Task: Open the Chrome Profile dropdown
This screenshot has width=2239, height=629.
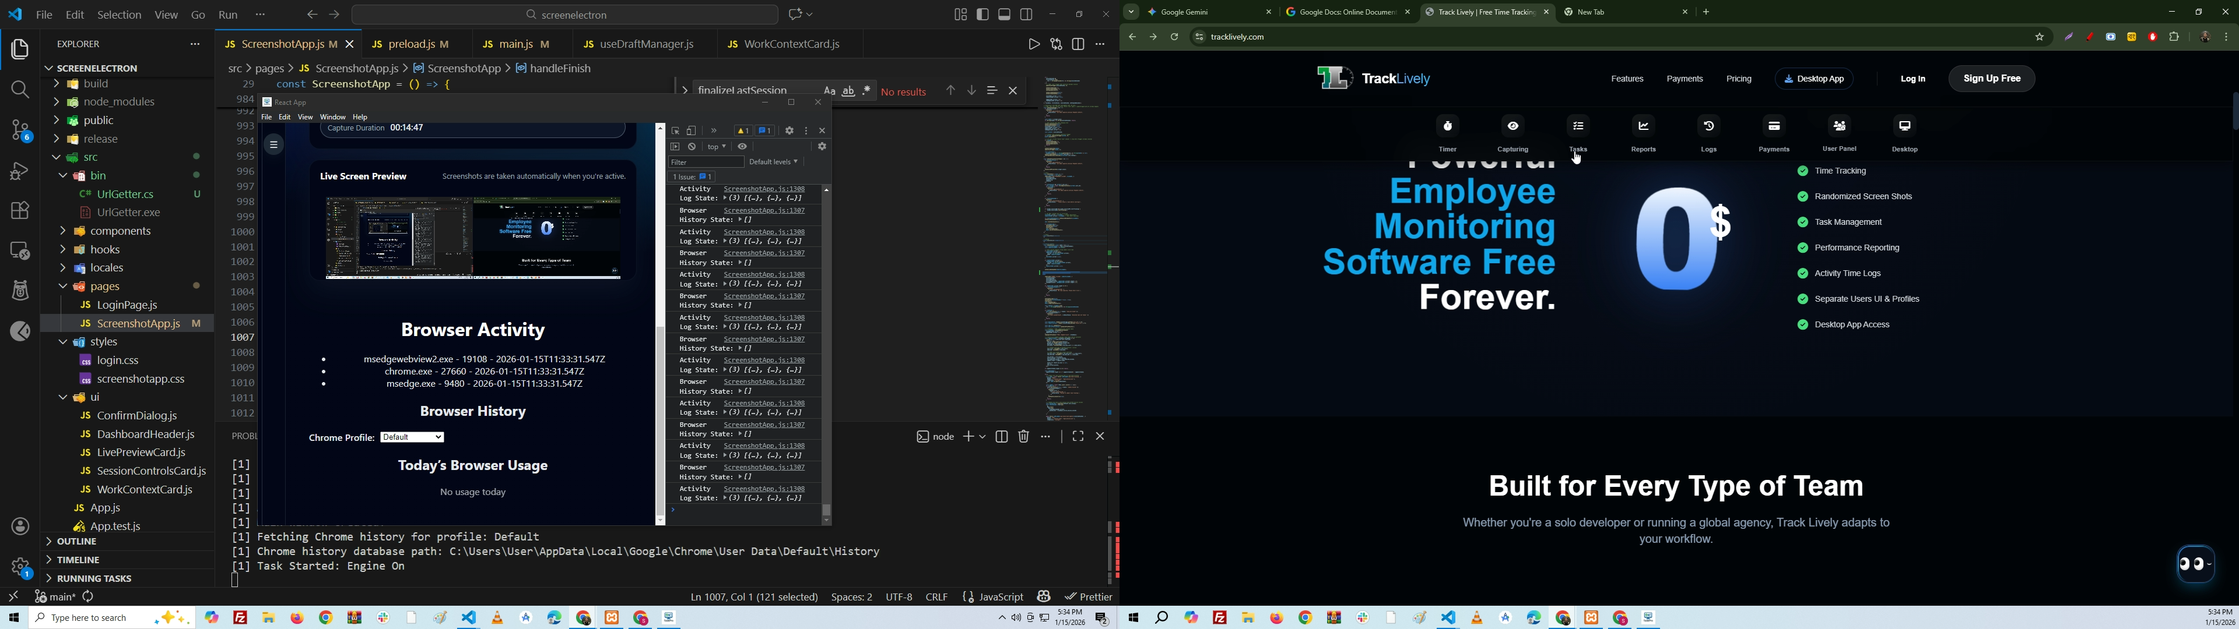Action: pos(413,438)
